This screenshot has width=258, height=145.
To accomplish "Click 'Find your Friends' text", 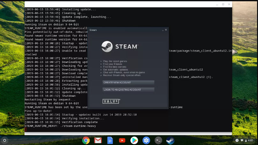I will (113, 64).
